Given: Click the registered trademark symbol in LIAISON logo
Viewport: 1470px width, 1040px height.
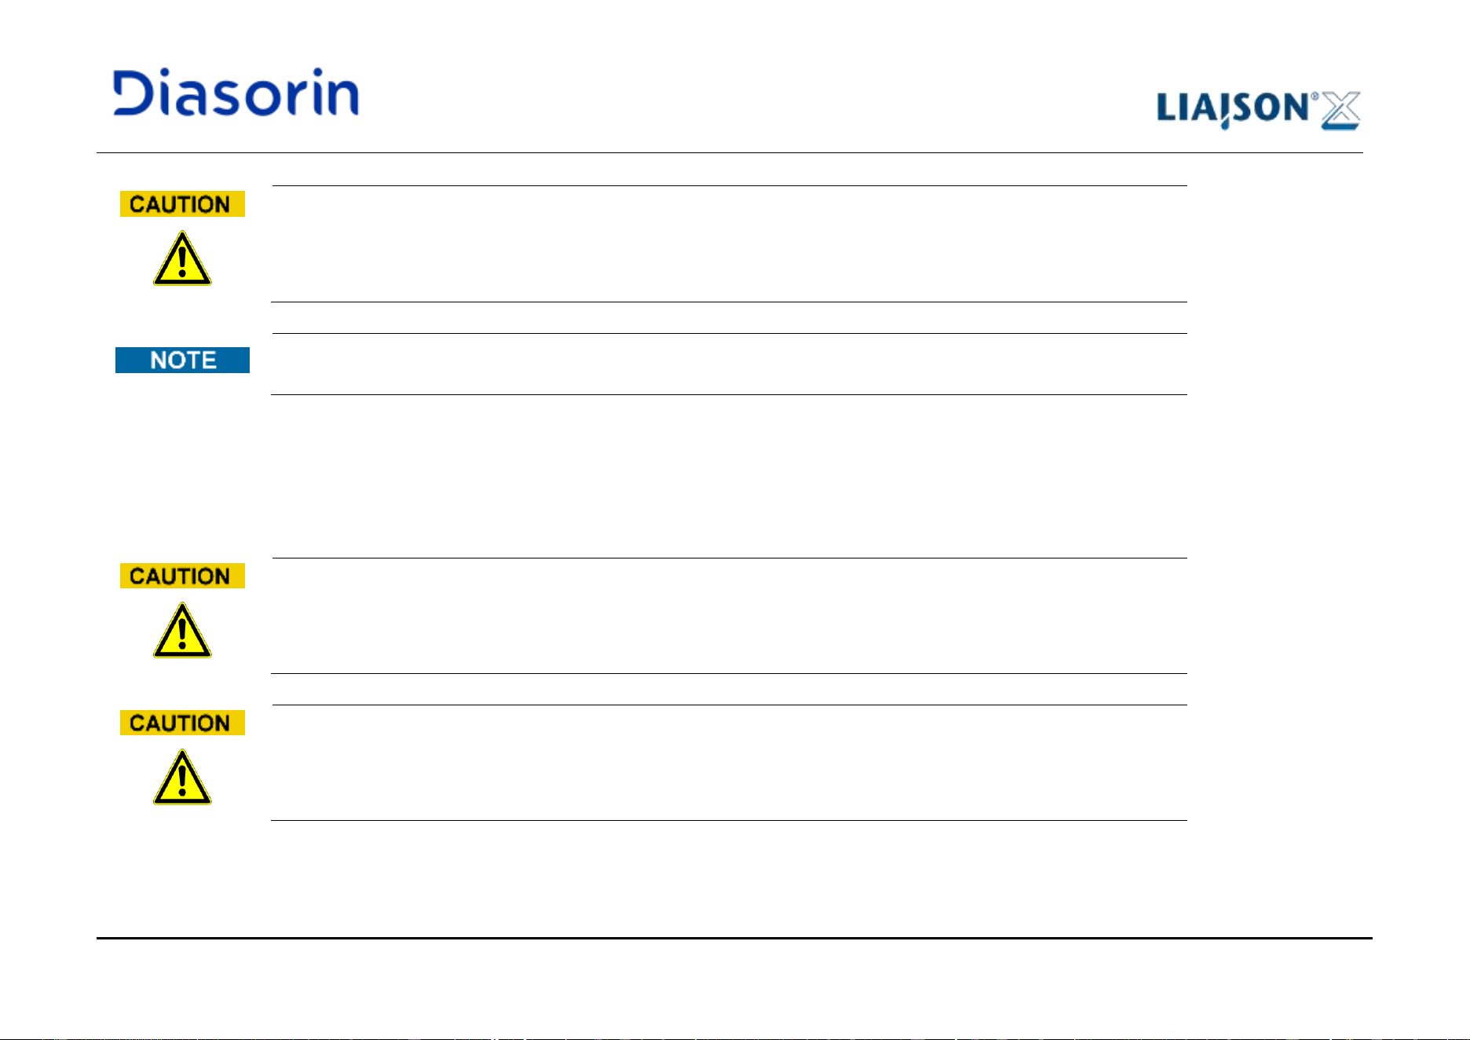Looking at the screenshot, I should click(x=1314, y=97).
